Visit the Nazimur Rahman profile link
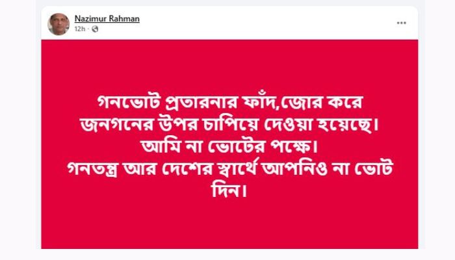 107,19
